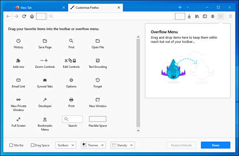The width and height of the screenshot is (239, 156).
Task: Click the Done button
Action: coord(215,145)
